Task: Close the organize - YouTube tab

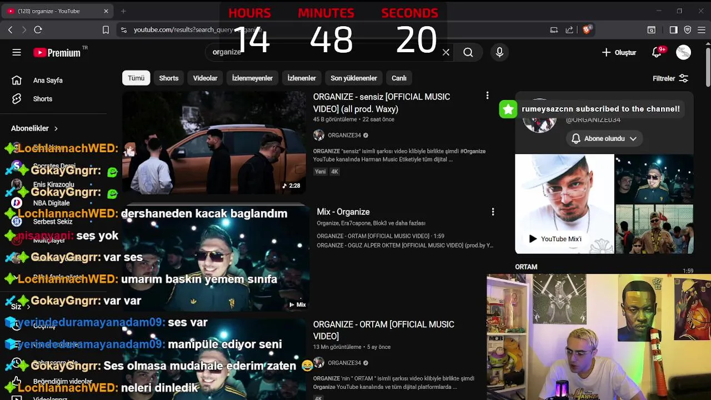Action: pyautogui.click(x=106, y=11)
